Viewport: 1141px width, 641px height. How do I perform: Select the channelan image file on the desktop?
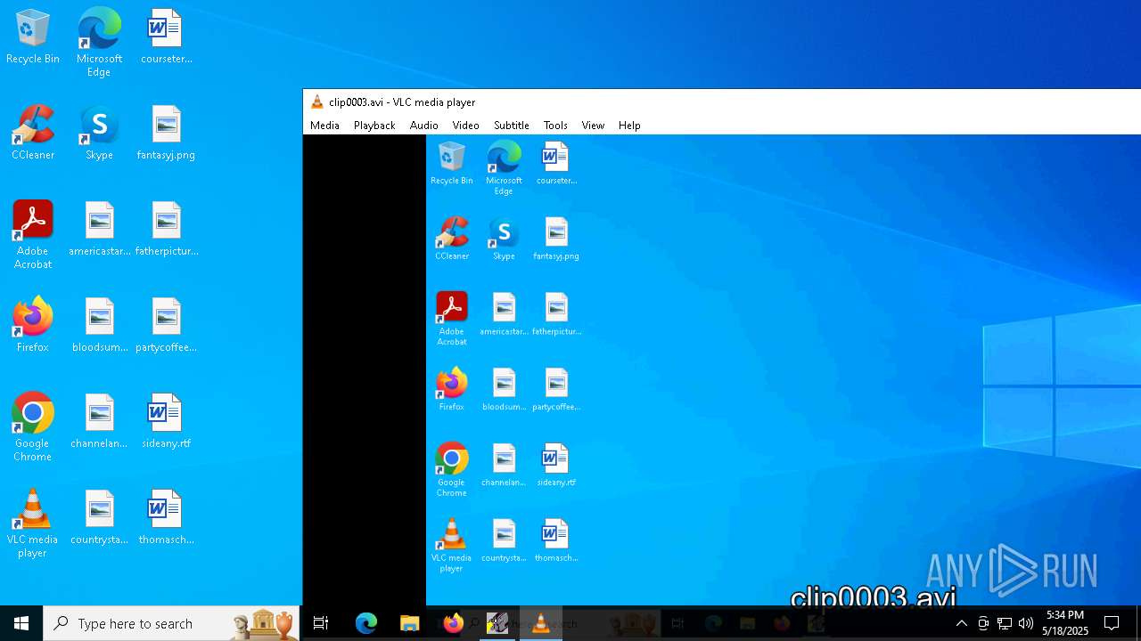[x=99, y=422]
